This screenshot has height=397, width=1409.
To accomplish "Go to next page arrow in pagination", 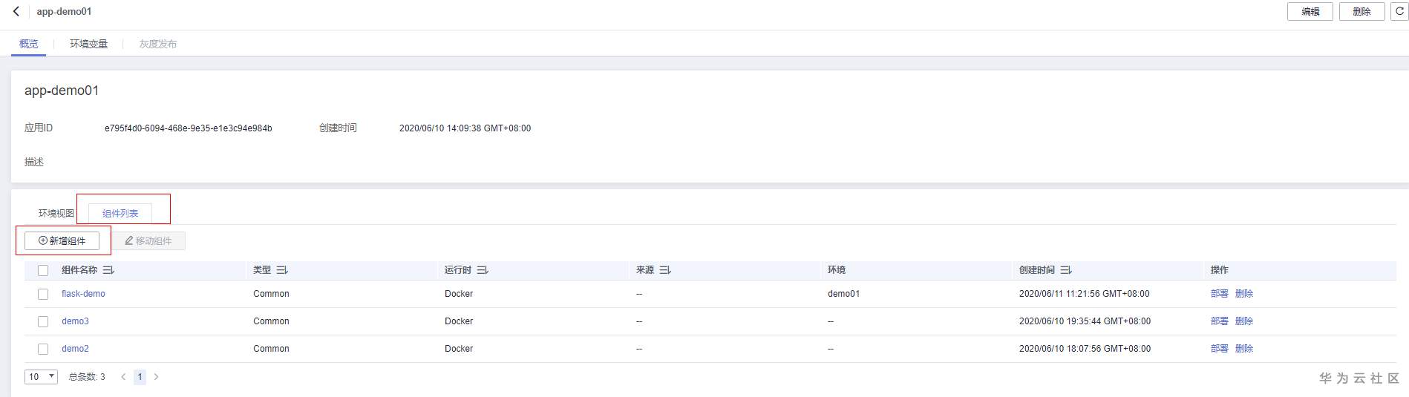I will [156, 377].
